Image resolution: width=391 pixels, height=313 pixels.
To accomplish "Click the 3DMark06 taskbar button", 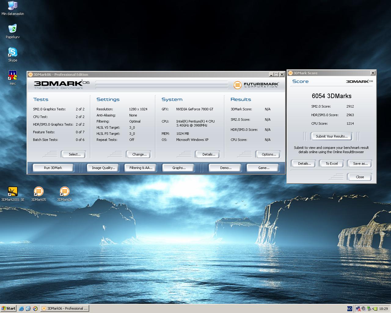I will pyautogui.click(x=64, y=308).
